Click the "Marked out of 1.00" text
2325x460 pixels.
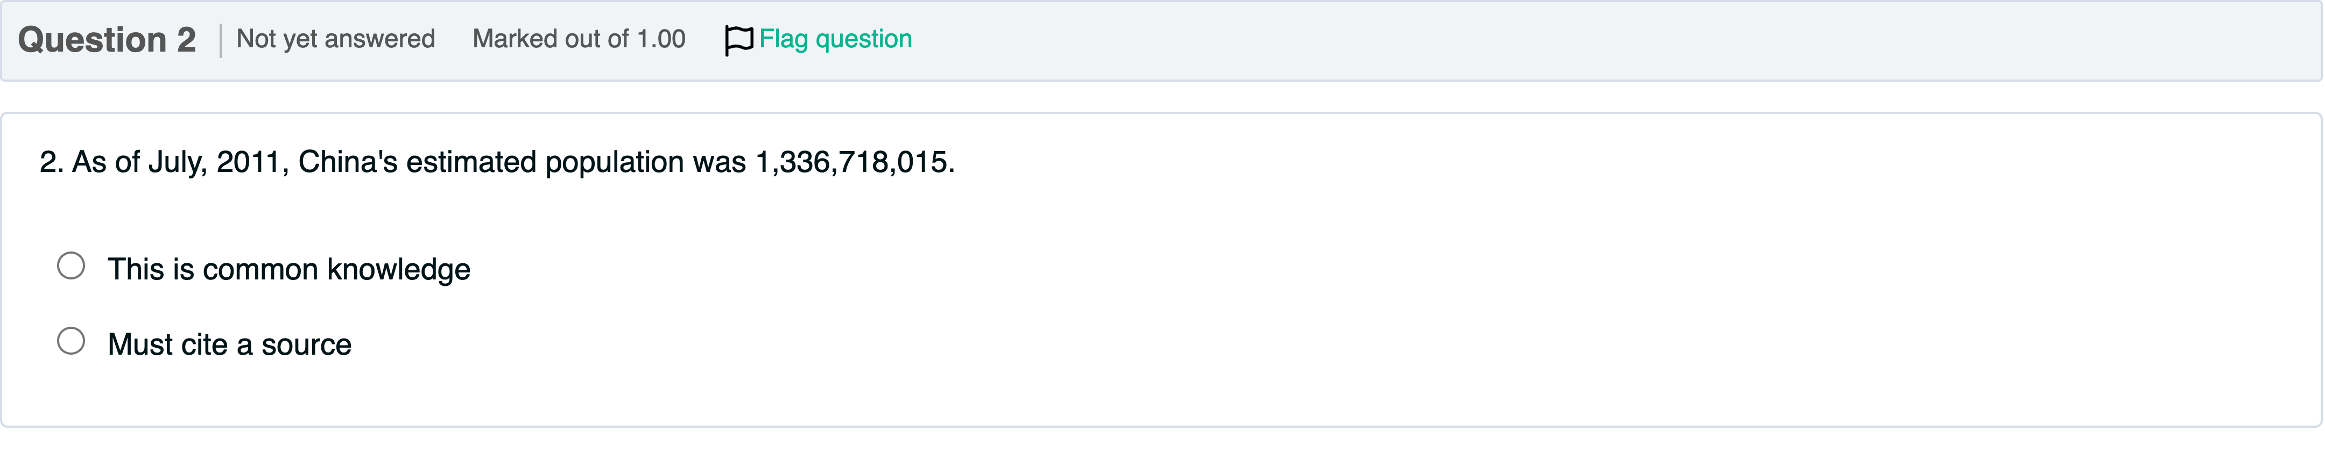point(579,39)
